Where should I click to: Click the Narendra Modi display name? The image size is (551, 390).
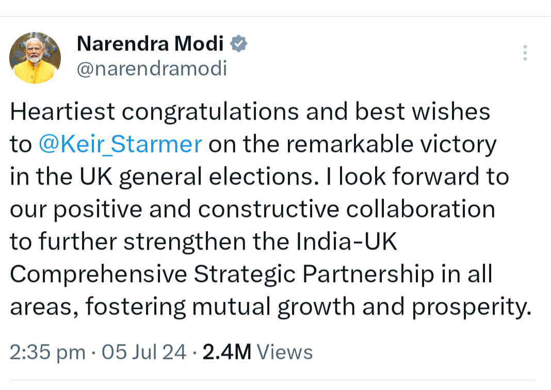pos(150,43)
